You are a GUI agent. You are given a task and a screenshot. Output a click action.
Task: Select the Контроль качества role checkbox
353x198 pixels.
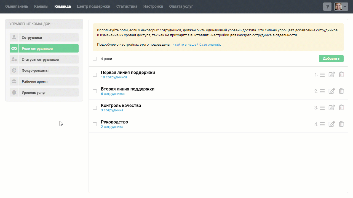pyautogui.click(x=95, y=108)
